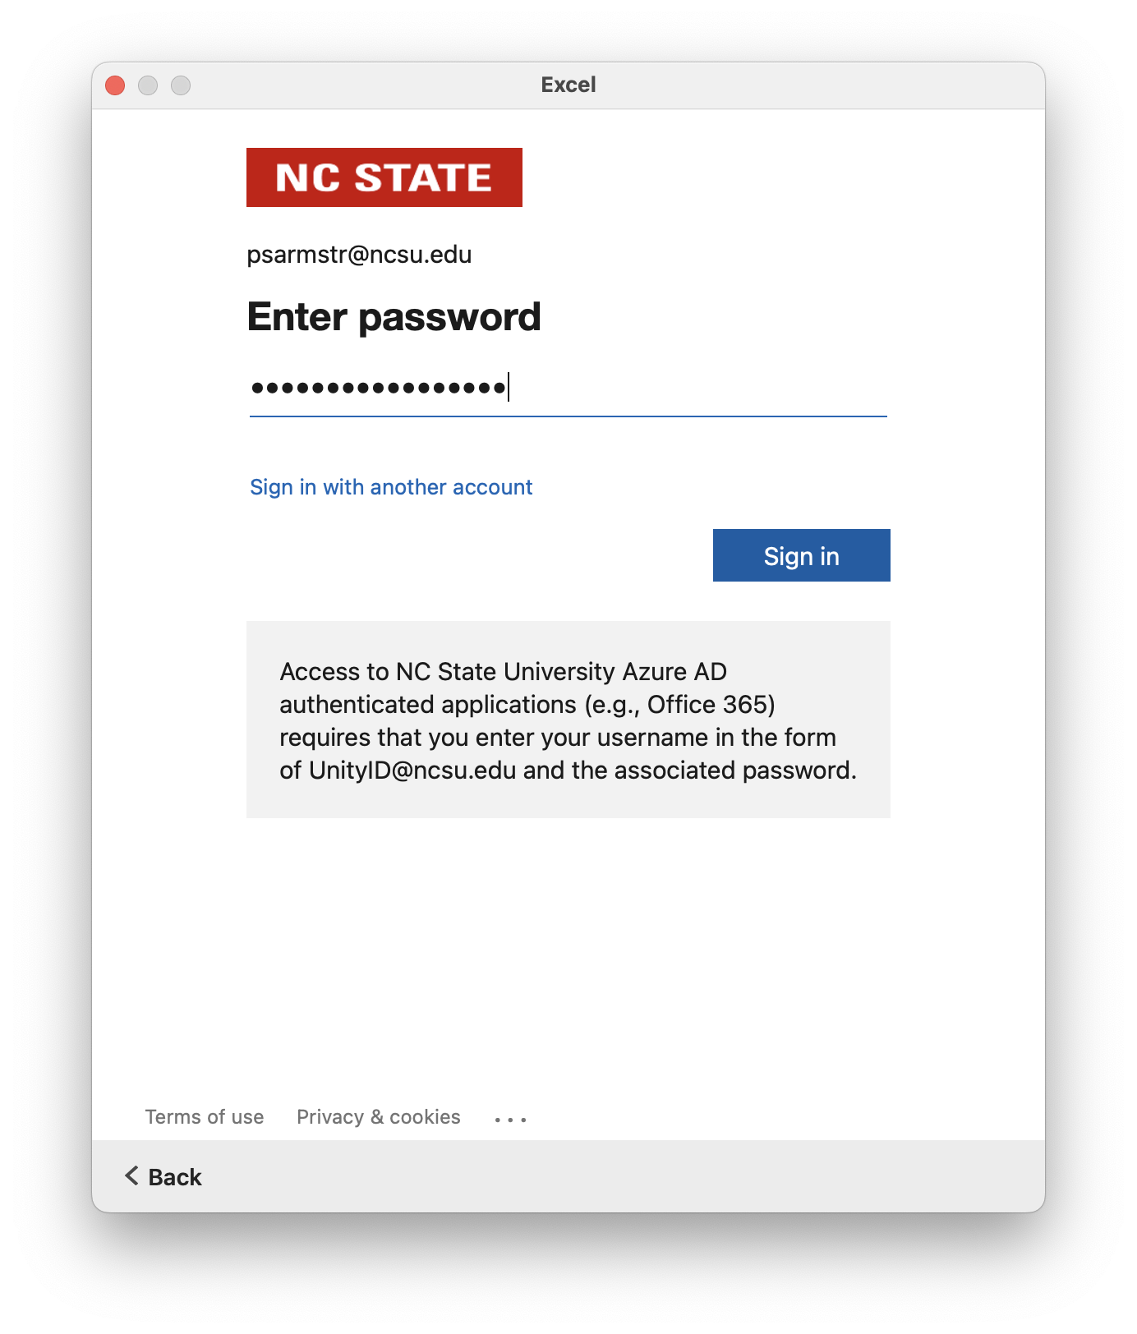Open the Privacy & cookies link
The width and height of the screenshot is (1137, 1334).
point(379,1117)
